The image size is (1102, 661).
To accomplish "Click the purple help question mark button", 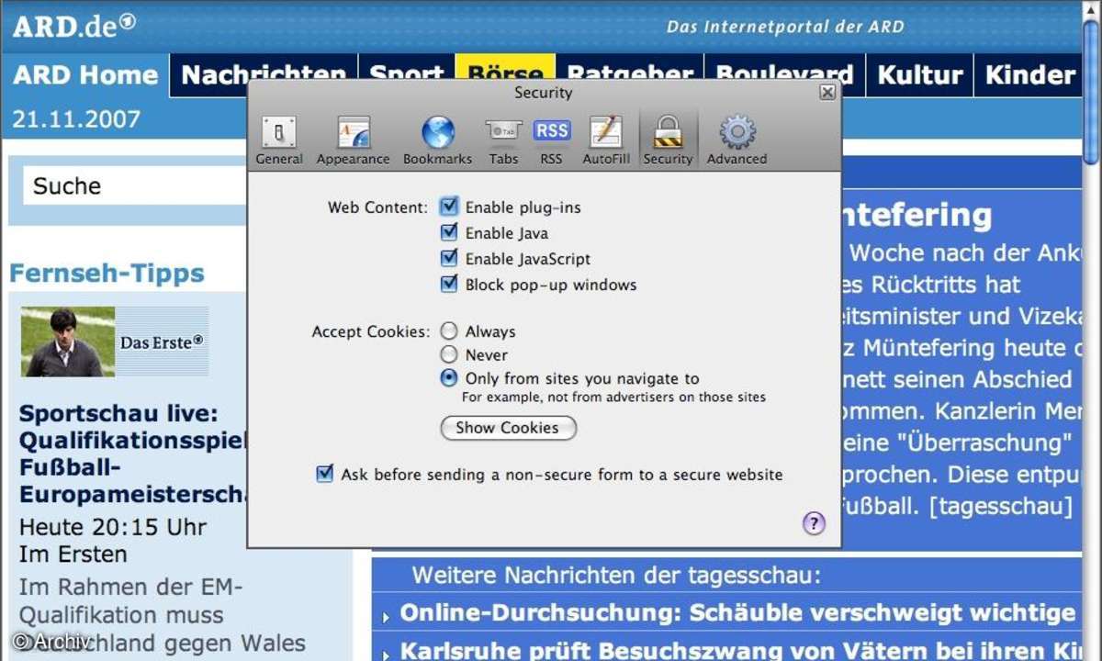I will coord(814,523).
